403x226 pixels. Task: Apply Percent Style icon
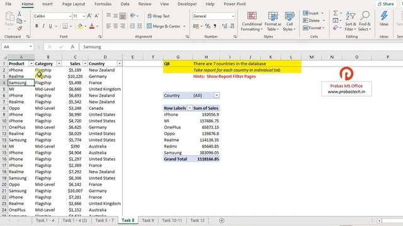[208, 26]
